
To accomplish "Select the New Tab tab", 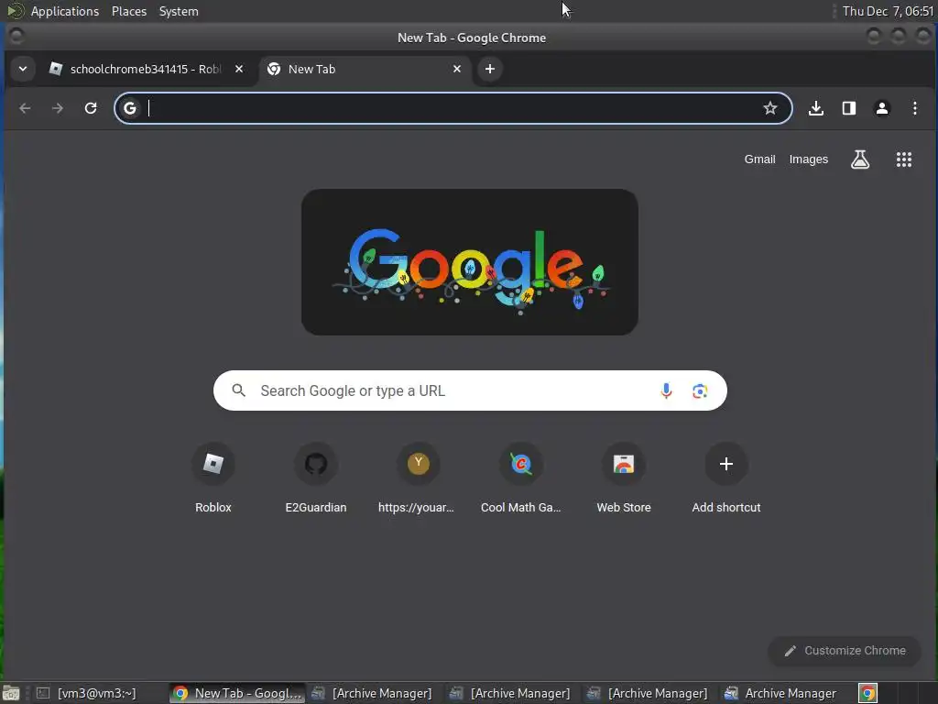I will pos(365,69).
